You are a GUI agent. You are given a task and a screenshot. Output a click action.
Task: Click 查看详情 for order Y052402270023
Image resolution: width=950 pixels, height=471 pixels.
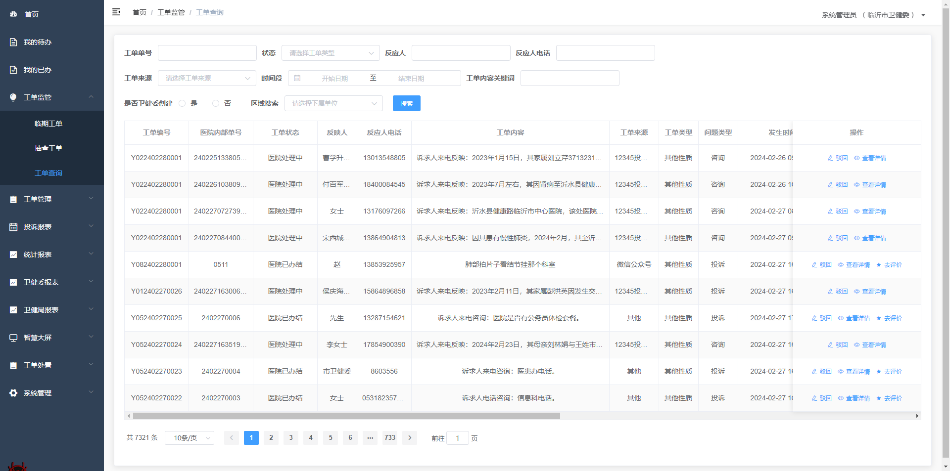click(854, 372)
